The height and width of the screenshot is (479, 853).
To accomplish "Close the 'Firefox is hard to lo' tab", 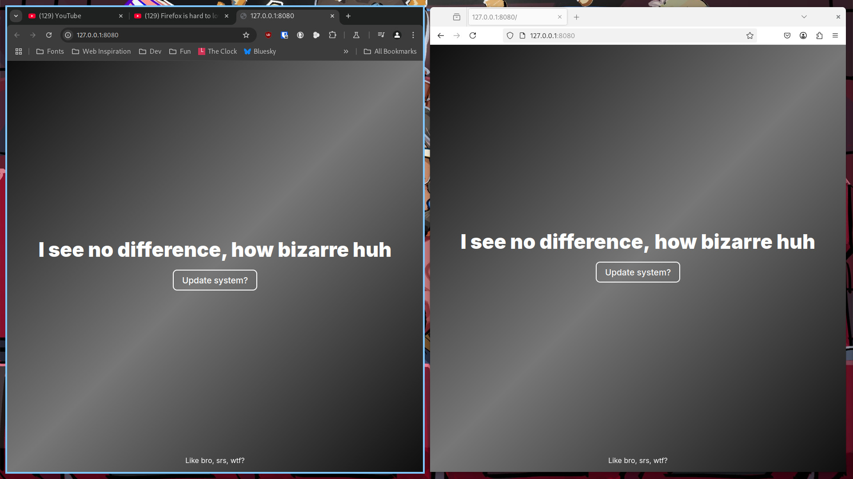I will (x=227, y=16).
